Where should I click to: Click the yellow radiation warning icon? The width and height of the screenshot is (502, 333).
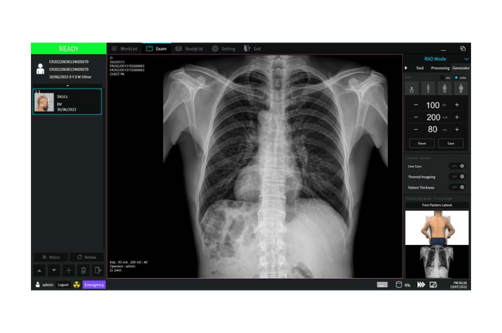[x=76, y=285]
